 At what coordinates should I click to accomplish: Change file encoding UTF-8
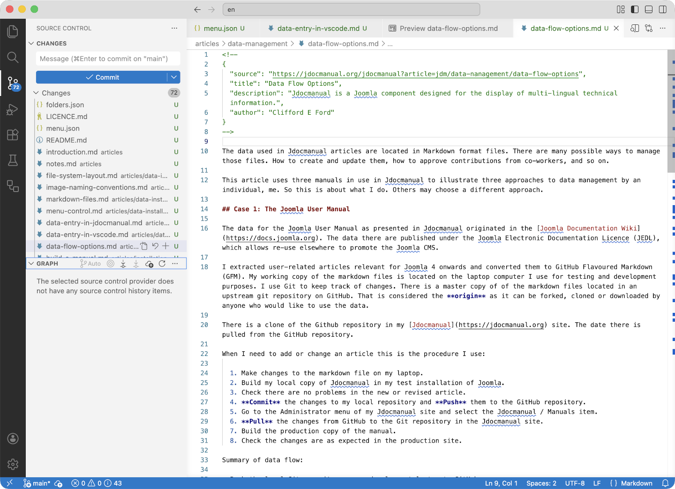tap(575, 483)
